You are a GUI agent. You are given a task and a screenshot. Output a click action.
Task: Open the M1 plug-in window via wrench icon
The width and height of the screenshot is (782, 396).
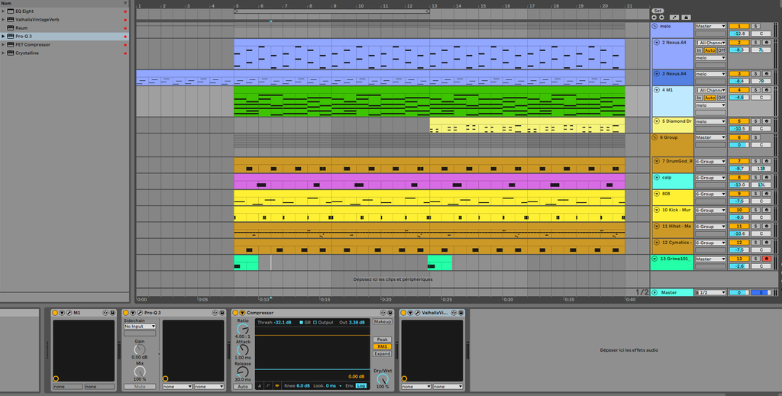pos(69,313)
